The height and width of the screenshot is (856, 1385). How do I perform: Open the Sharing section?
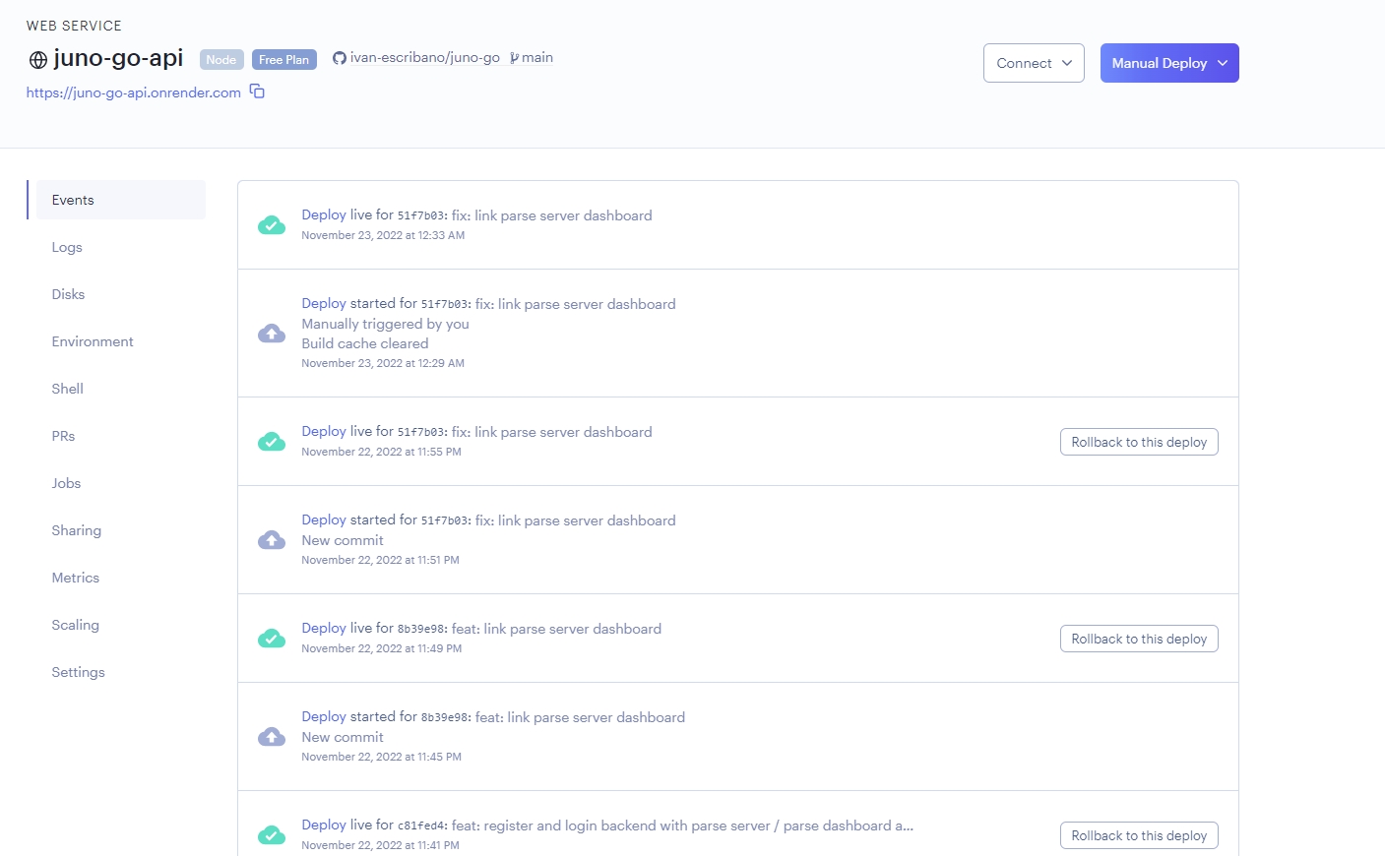click(x=76, y=530)
